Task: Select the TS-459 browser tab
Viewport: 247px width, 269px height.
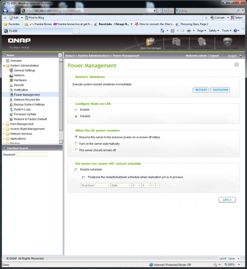Action: point(38,31)
